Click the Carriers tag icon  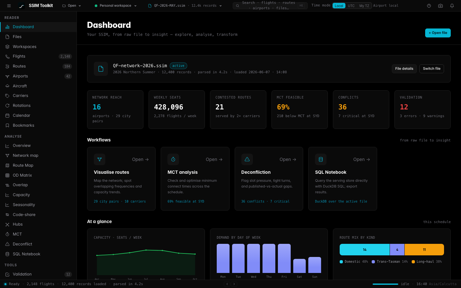click(x=7, y=96)
